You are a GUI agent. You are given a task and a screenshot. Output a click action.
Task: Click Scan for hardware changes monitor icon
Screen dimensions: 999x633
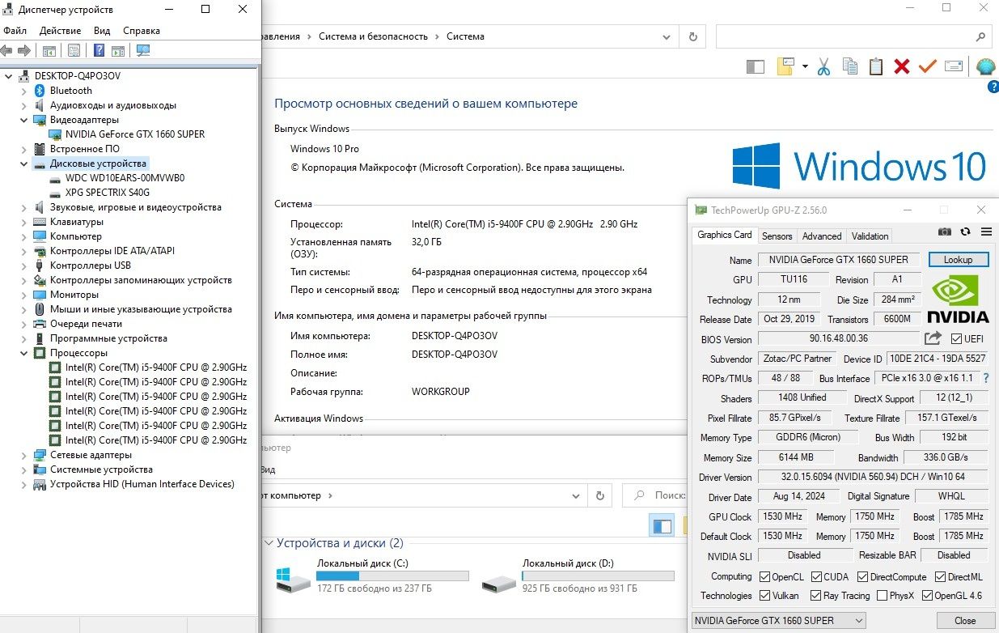coord(143,50)
